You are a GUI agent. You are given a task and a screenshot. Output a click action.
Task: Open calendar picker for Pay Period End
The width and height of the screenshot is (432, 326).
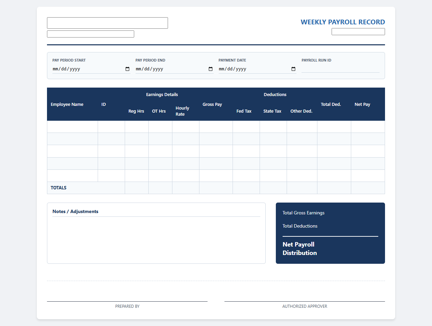pyautogui.click(x=211, y=69)
